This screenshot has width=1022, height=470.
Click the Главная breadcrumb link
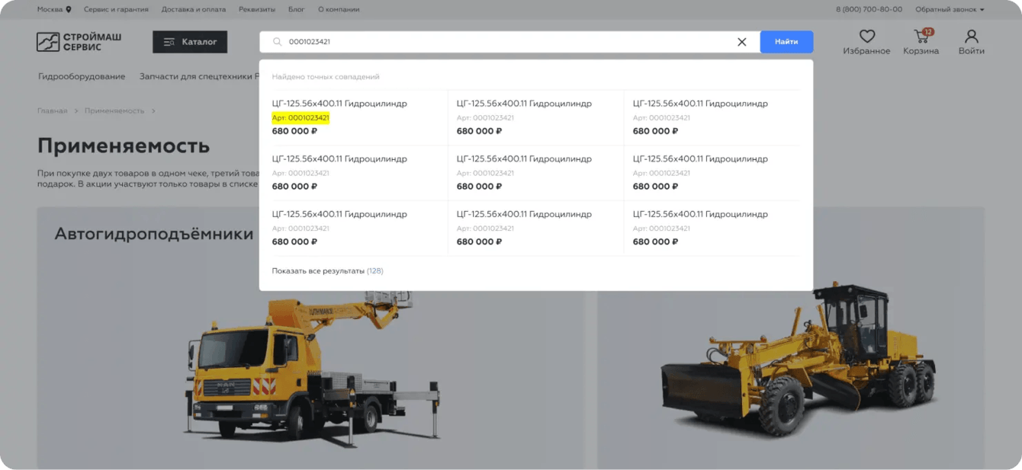(x=52, y=111)
